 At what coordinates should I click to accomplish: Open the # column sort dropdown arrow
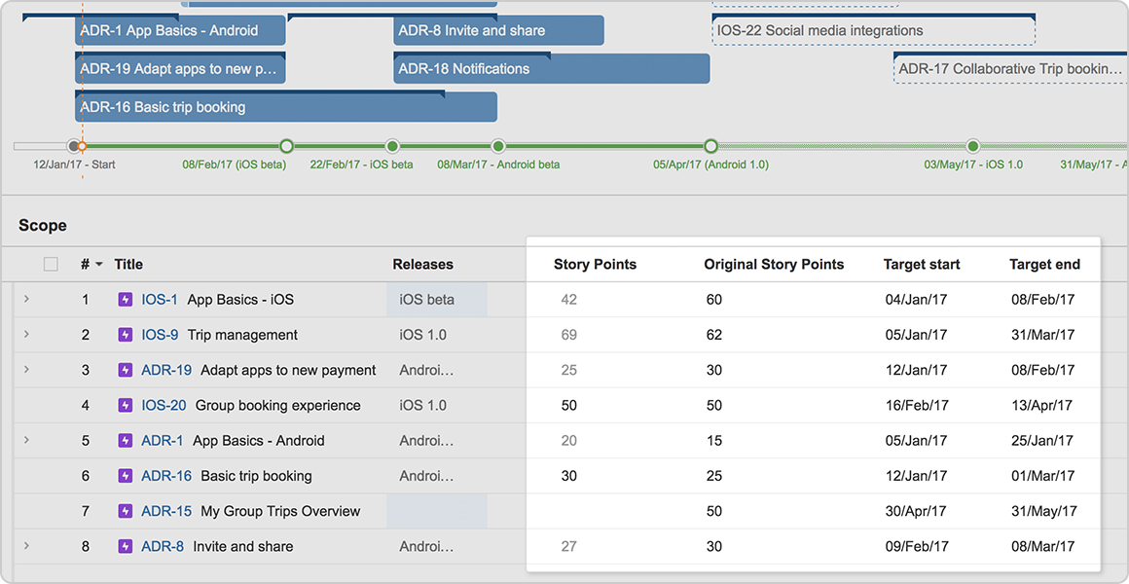click(99, 265)
